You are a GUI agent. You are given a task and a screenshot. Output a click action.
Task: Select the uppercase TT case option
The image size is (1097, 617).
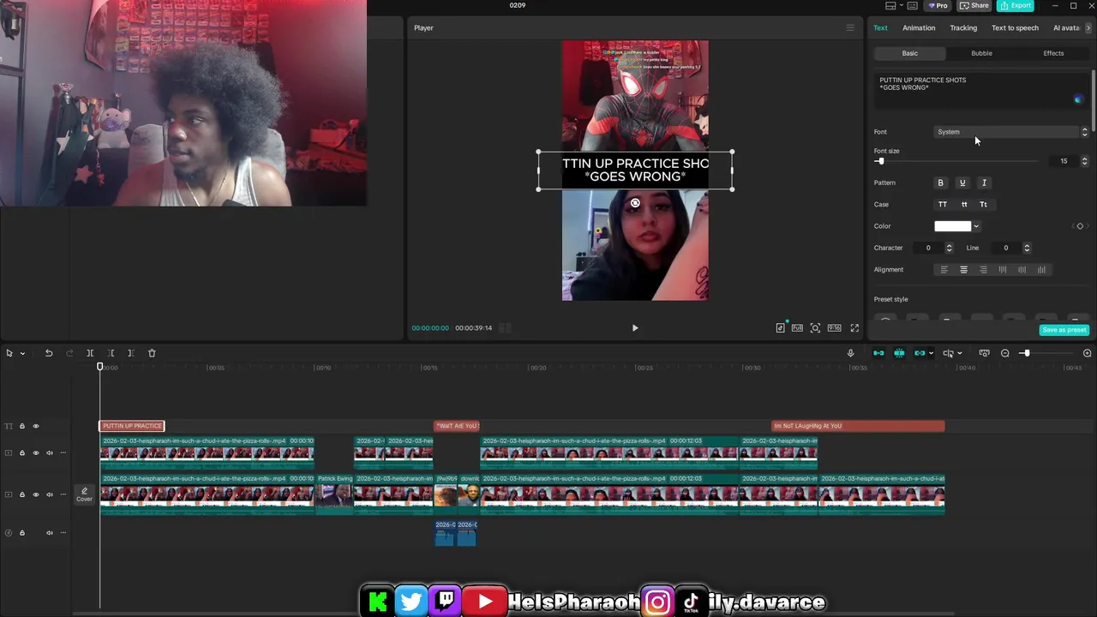click(943, 204)
